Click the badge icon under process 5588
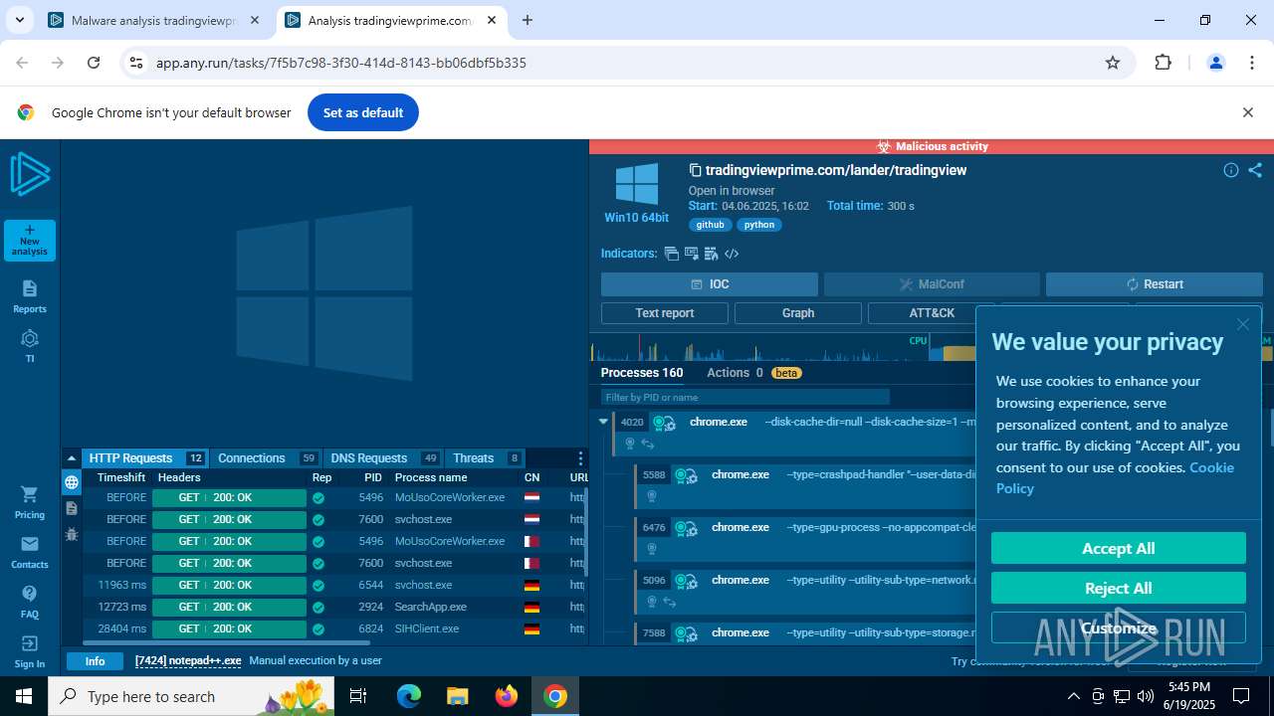The image size is (1274, 716). tap(652, 496)
